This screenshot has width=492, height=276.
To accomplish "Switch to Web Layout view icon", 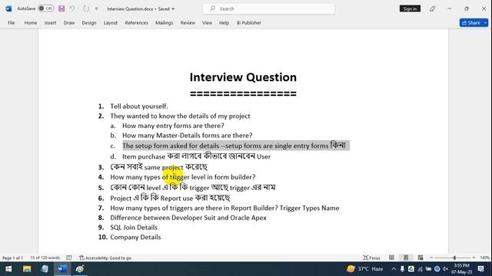I will (421, 258).
